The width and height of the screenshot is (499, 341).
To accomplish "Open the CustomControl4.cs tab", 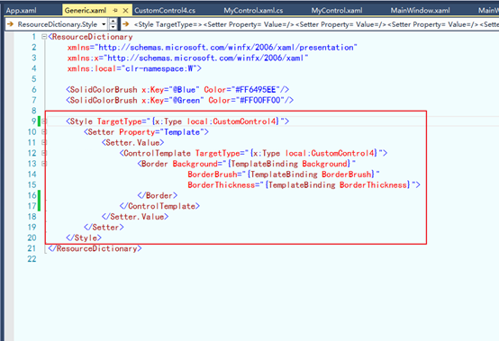I will [x=165, y=11].
